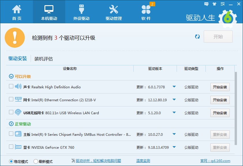Click 显卡 NVIDIA GeForce GTX 760 text
The height and width of the screenshot is (166, 243).
coord(49,148)
